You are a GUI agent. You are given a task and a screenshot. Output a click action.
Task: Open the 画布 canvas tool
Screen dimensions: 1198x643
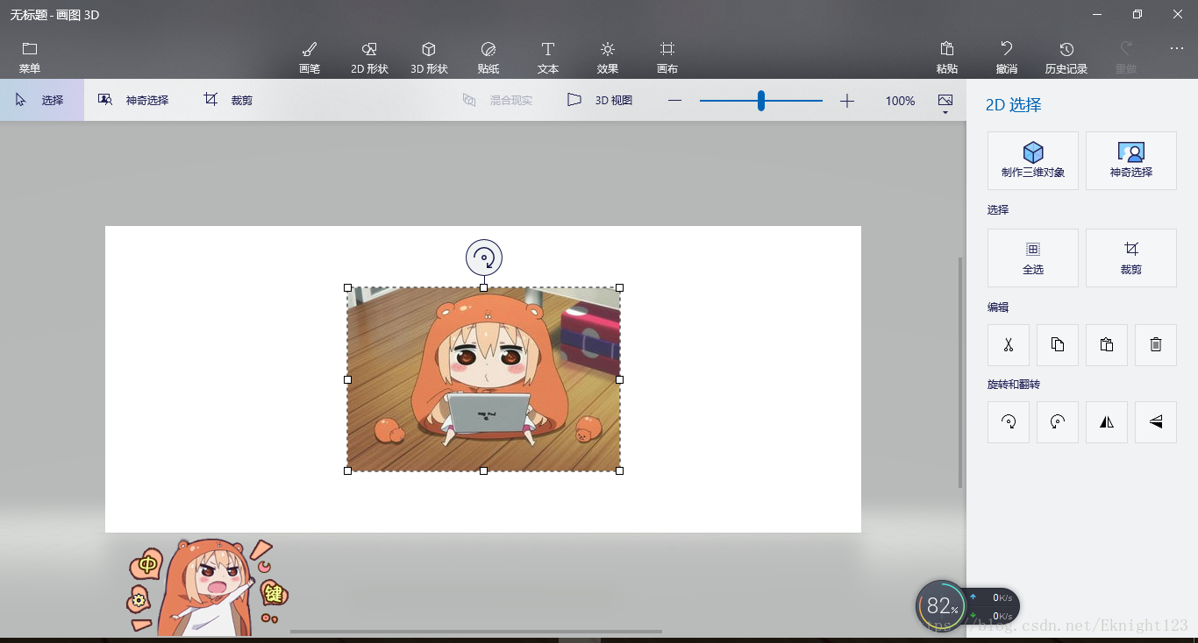click(667, 57)
